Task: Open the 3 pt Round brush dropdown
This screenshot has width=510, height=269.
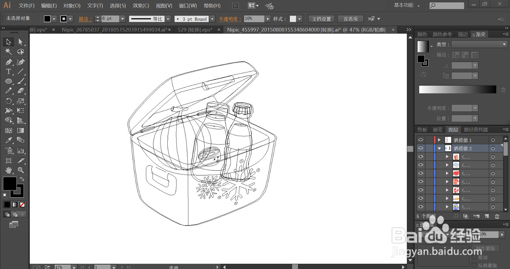Action: click(212, 19)
